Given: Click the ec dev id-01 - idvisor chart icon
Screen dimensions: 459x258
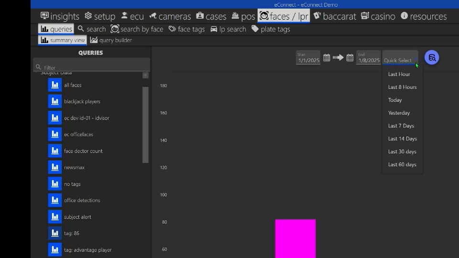Looking at the screenshot, I should click(55, 118).
